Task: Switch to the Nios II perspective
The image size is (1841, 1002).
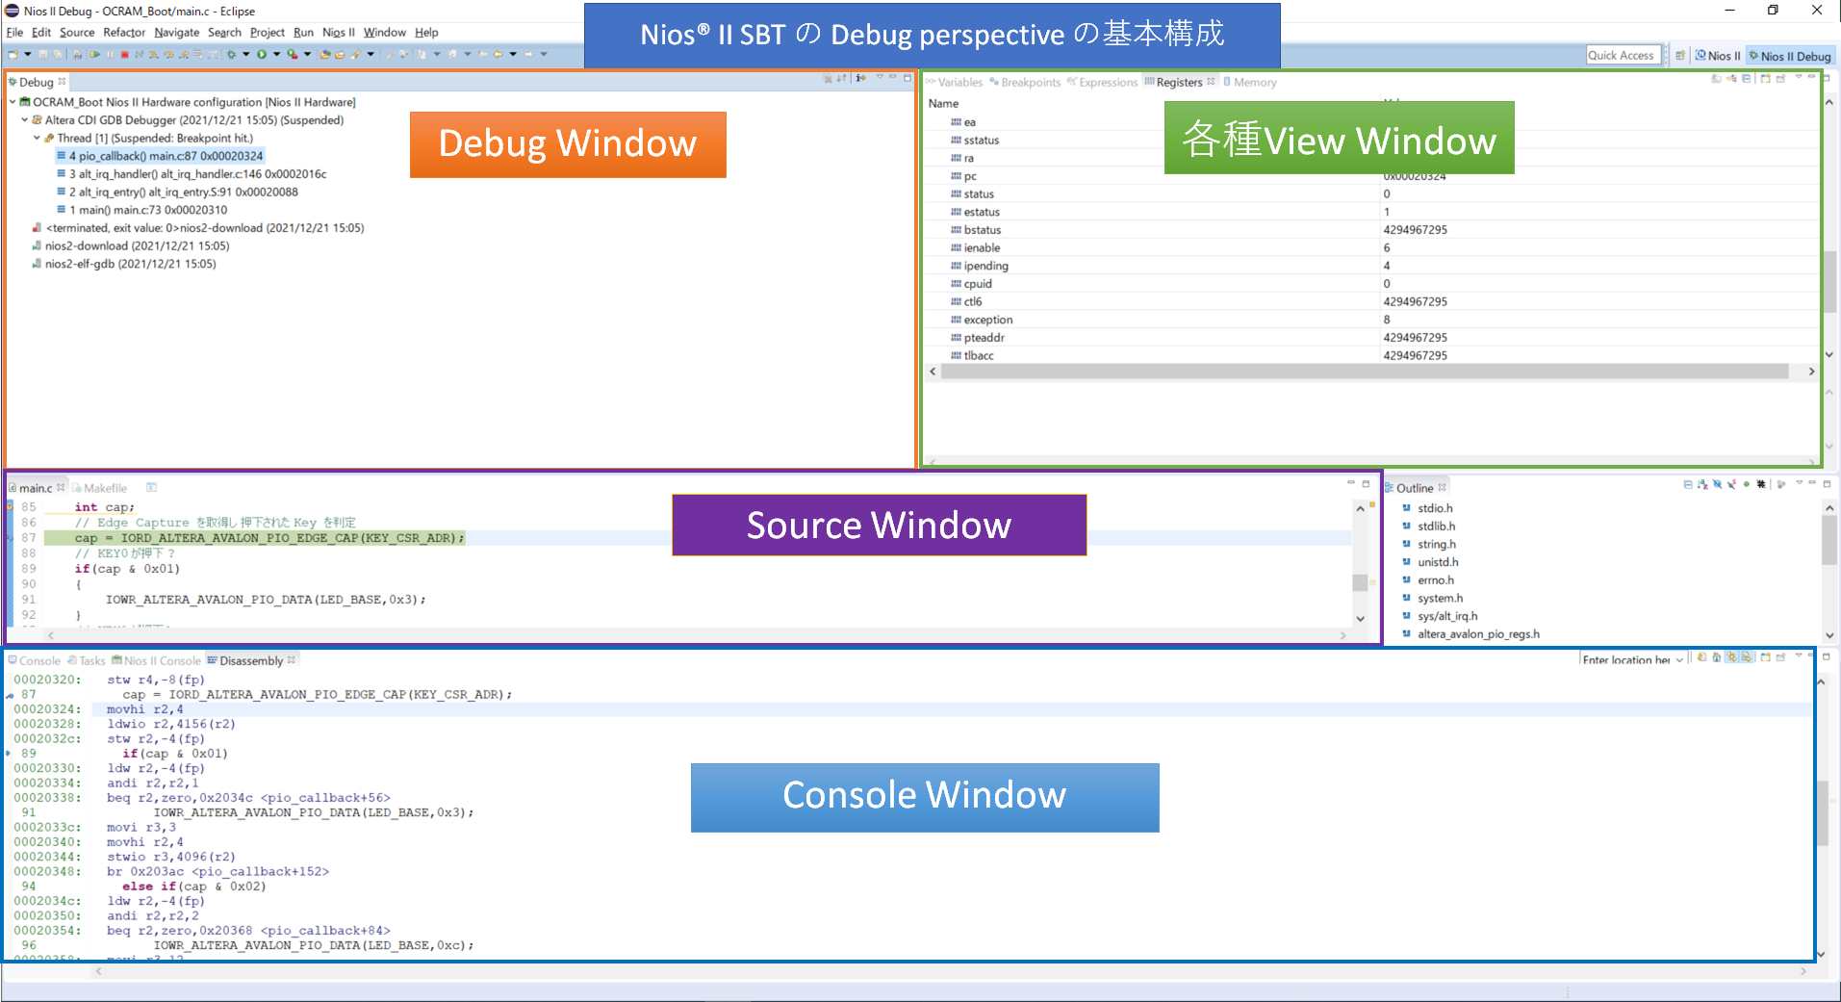Action: click(x=1717, y=56)
